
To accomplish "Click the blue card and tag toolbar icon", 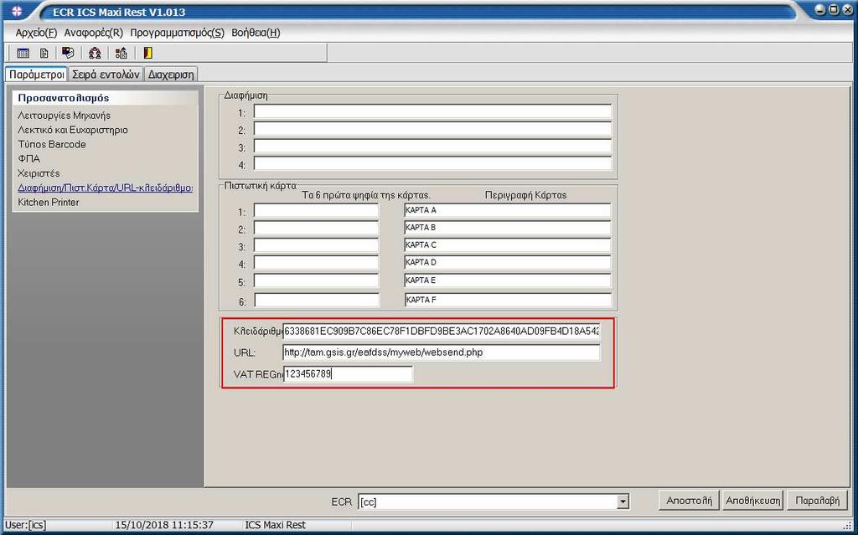I will coord(68,53).
